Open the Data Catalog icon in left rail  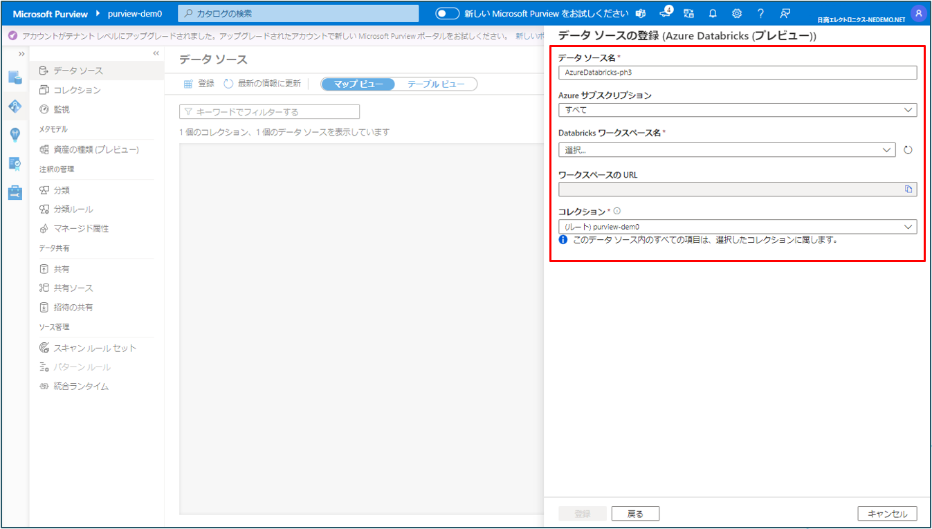pyautogui.click(x=15, y=77)
